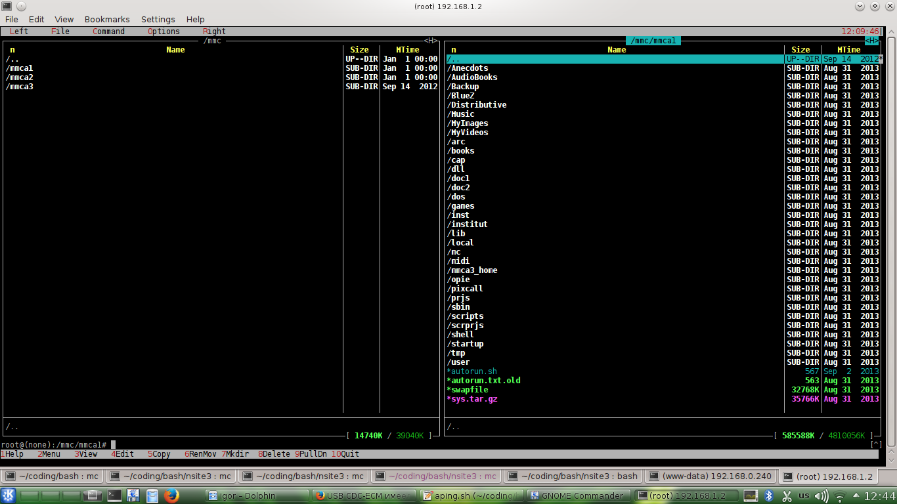This screenshot has width=897, height=504.
Task: Open Konsole File menu
Action: pos(12,20)
